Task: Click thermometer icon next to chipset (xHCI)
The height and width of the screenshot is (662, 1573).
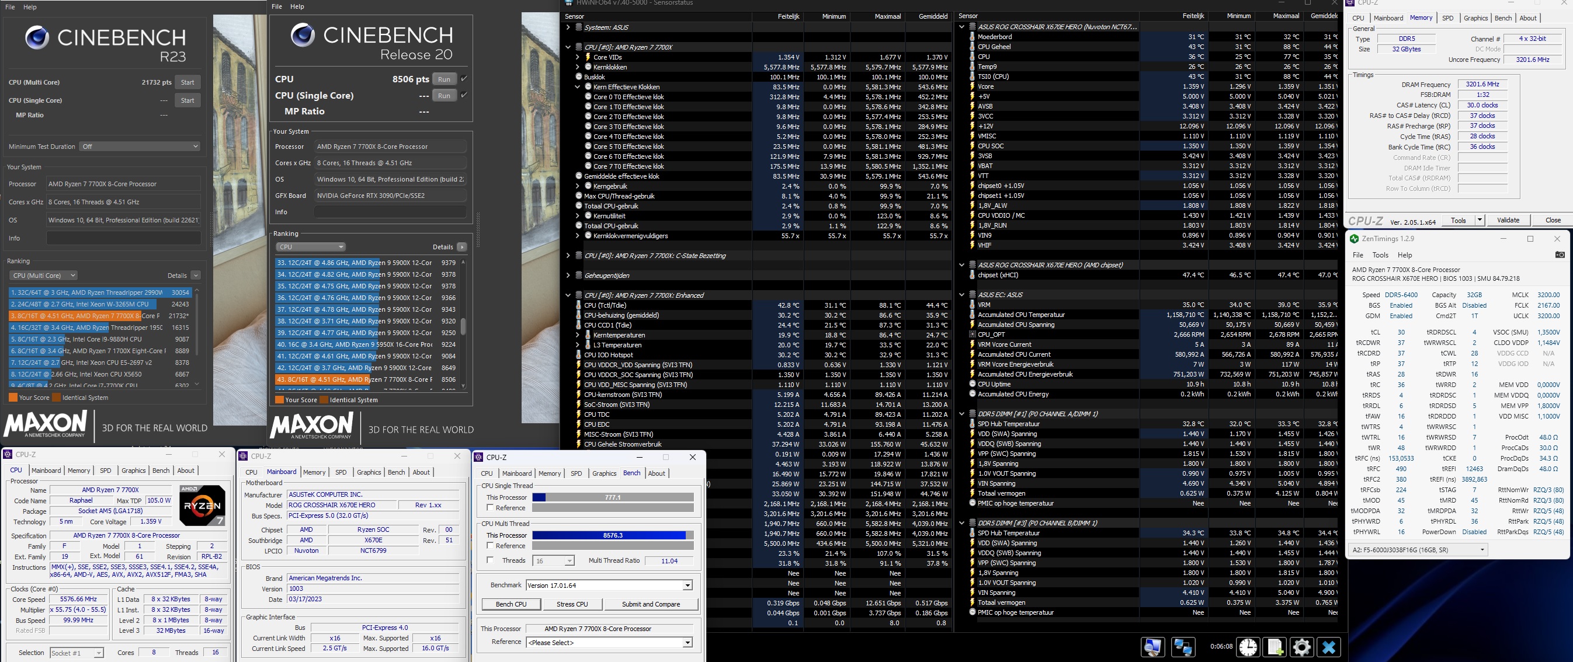Action: pyautogui.click(x=971, y=275)
